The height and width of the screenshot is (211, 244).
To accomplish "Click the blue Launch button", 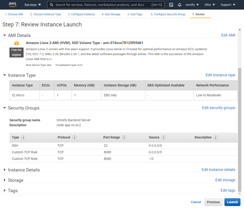I will [232, 202].
